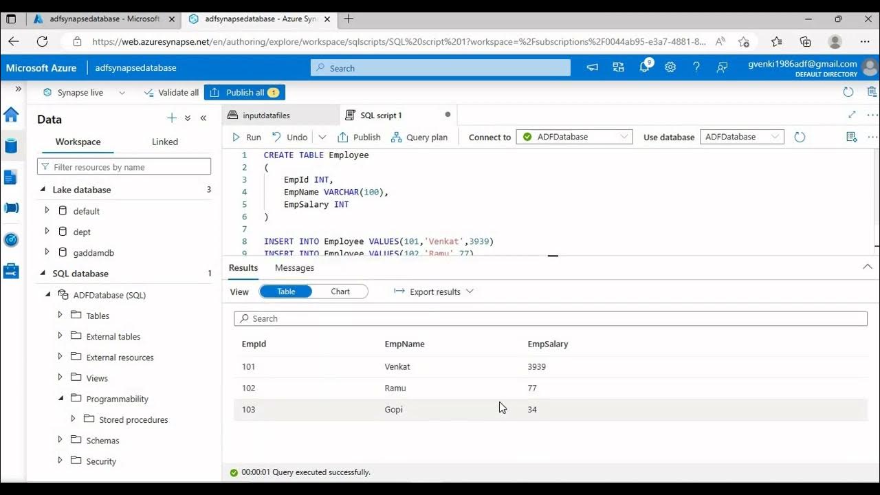Open the Integrate hub pipeline icon
Image resolution: width=880 pixels, height=495 pixels.
11,208
